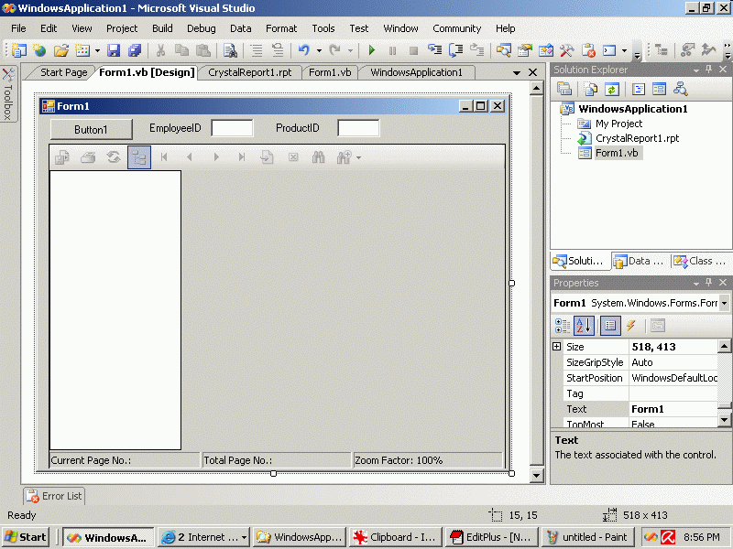The height and width of the screenshot is (549, 733).
Task: Go to the last page in the report viewer
Action: click(x=242, y=157)
